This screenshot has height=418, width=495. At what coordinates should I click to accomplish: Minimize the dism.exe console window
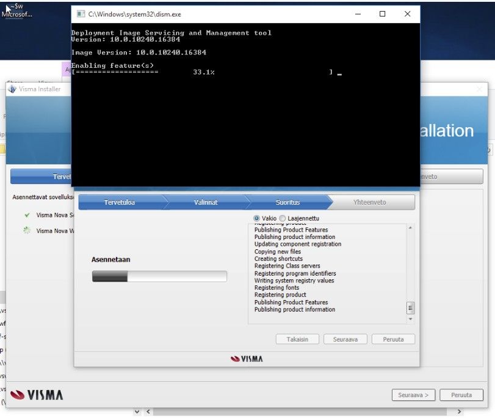[358, 14]
